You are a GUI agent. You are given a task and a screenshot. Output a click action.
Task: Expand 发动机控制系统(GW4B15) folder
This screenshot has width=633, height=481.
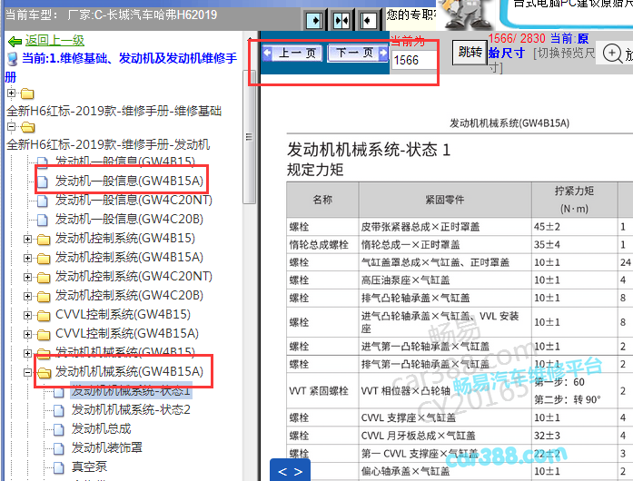(x=27, y=239)
